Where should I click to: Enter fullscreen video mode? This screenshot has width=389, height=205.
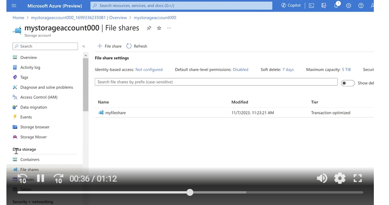click(357, 178)
